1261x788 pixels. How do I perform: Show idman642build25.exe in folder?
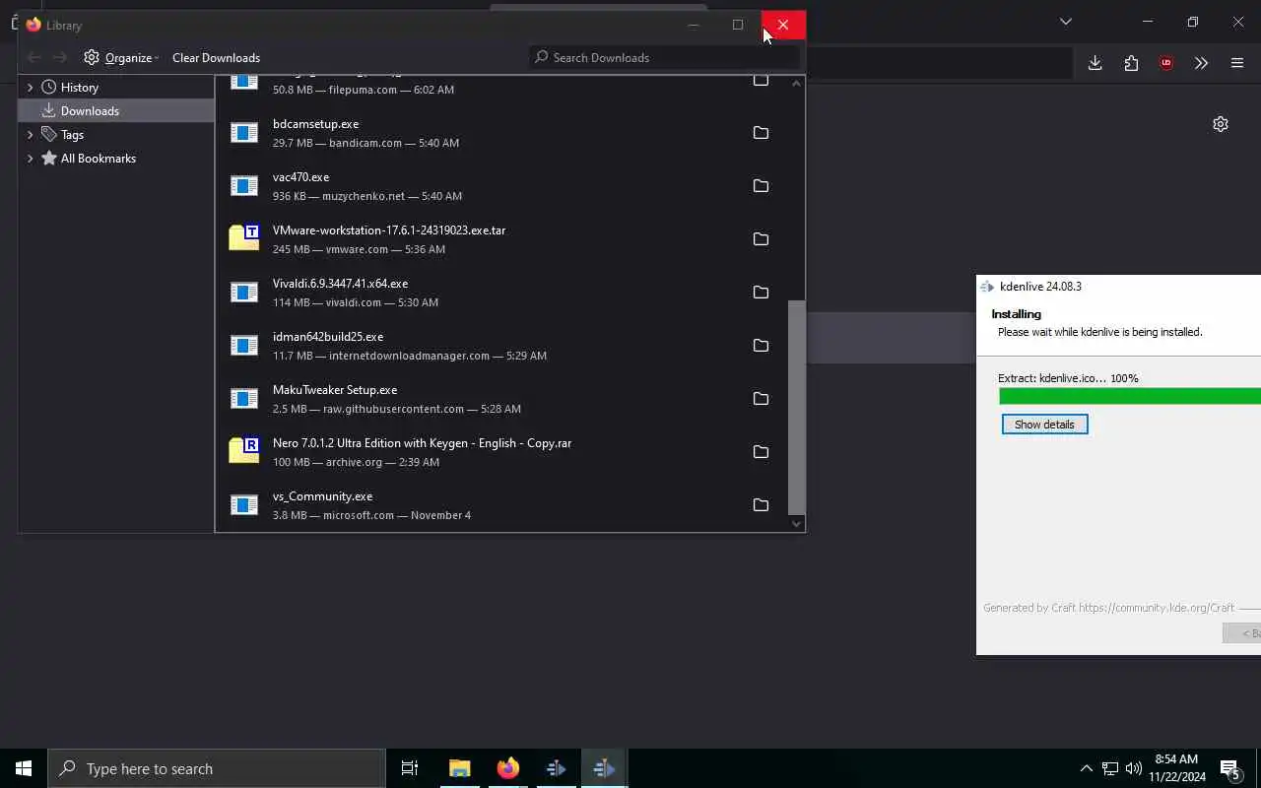(761, 346)
